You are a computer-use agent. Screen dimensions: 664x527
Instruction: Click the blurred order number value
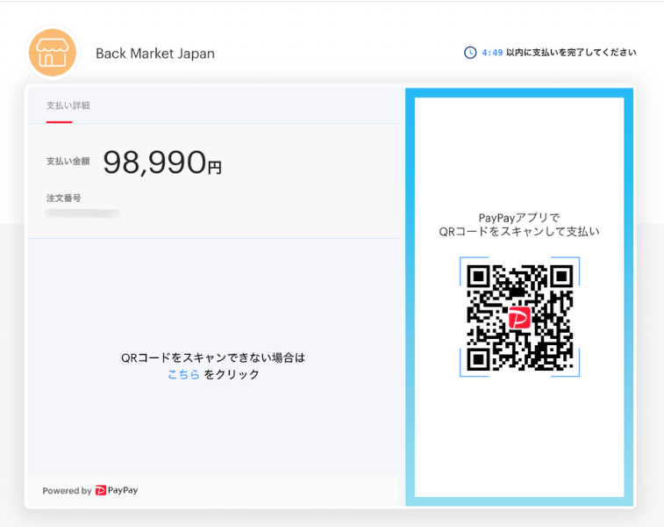click(82, 213)
